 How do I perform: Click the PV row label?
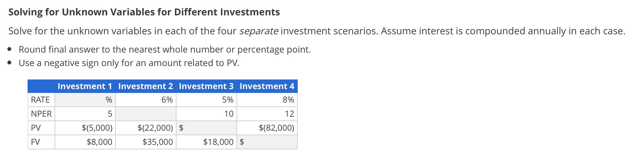coord(36,128)
